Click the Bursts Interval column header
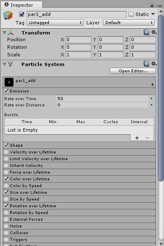The height and width of the screenshot is (246, 164). [x=139, y=122]
